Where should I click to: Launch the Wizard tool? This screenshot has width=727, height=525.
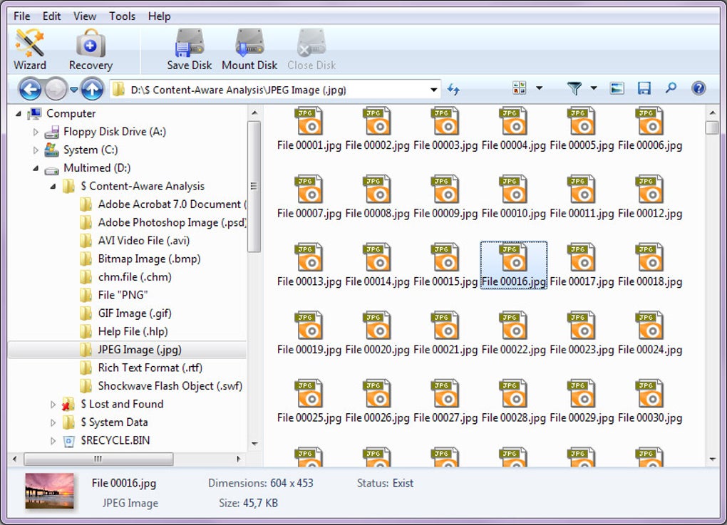point(30,49)
